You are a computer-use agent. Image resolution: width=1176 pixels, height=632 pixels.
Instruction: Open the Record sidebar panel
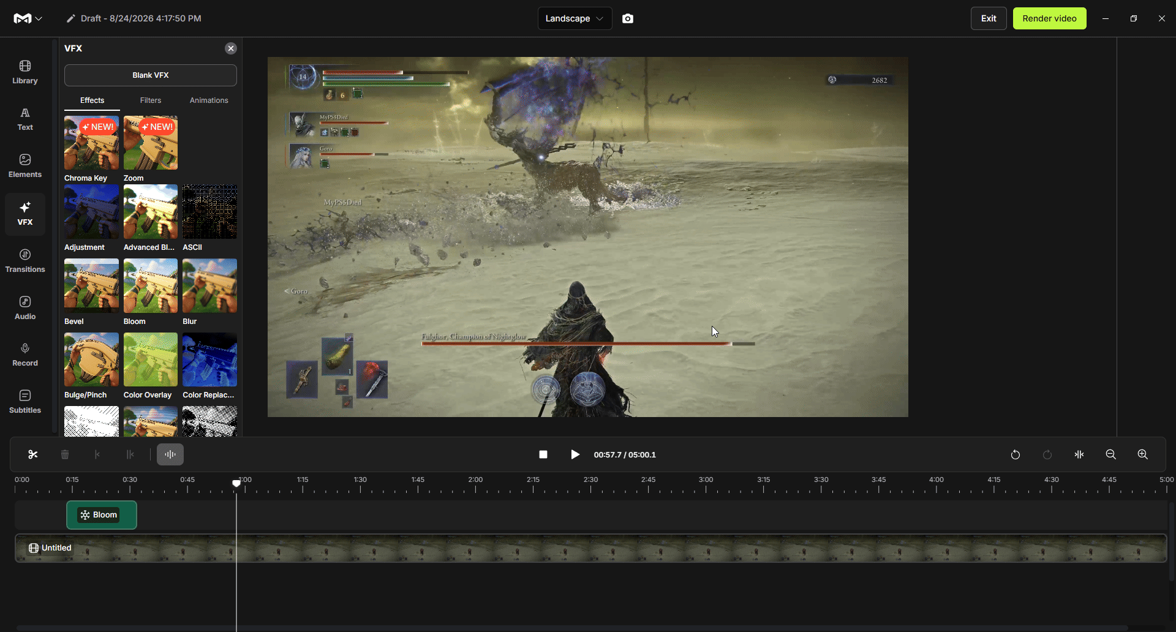coord(25,355)
